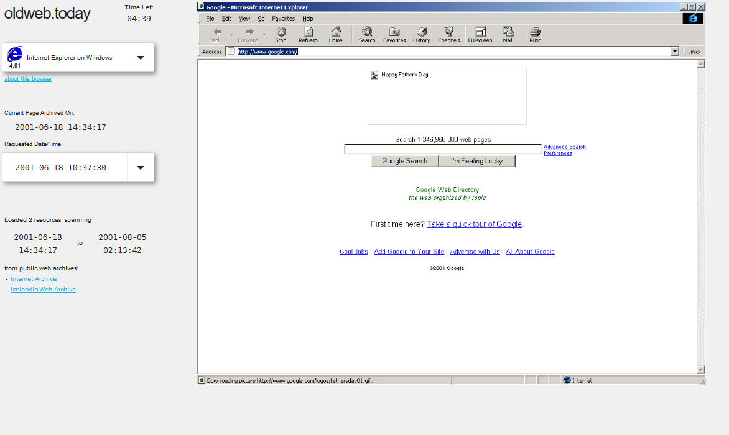Screen dimensions: 729x435
Task: Open the Preferences link
Action: tap(557, 153)
